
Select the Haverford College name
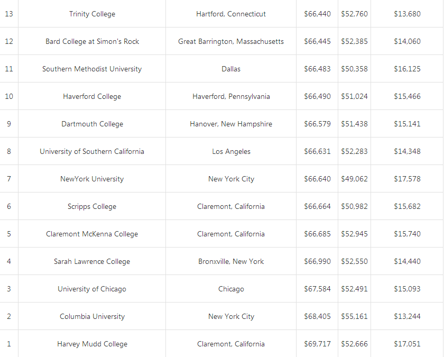pos(92,96)
